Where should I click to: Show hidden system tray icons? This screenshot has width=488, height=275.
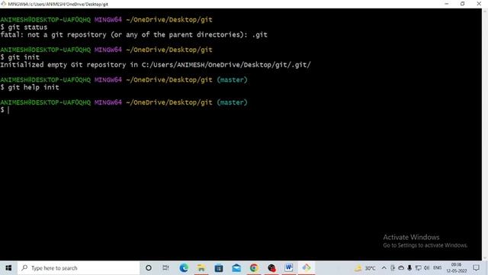tap(384, 268)
